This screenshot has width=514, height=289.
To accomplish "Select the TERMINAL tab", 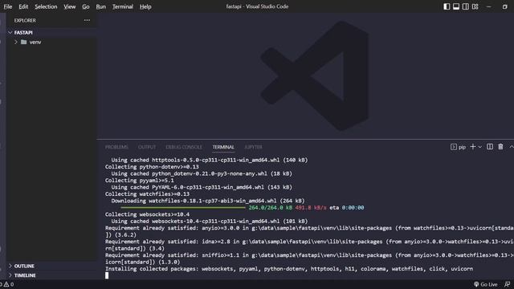I will coord(223,147).
